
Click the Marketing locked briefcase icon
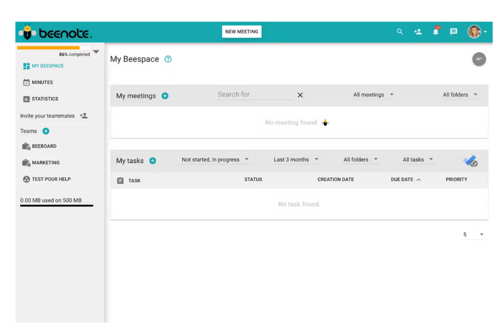[x=26, y=163]
